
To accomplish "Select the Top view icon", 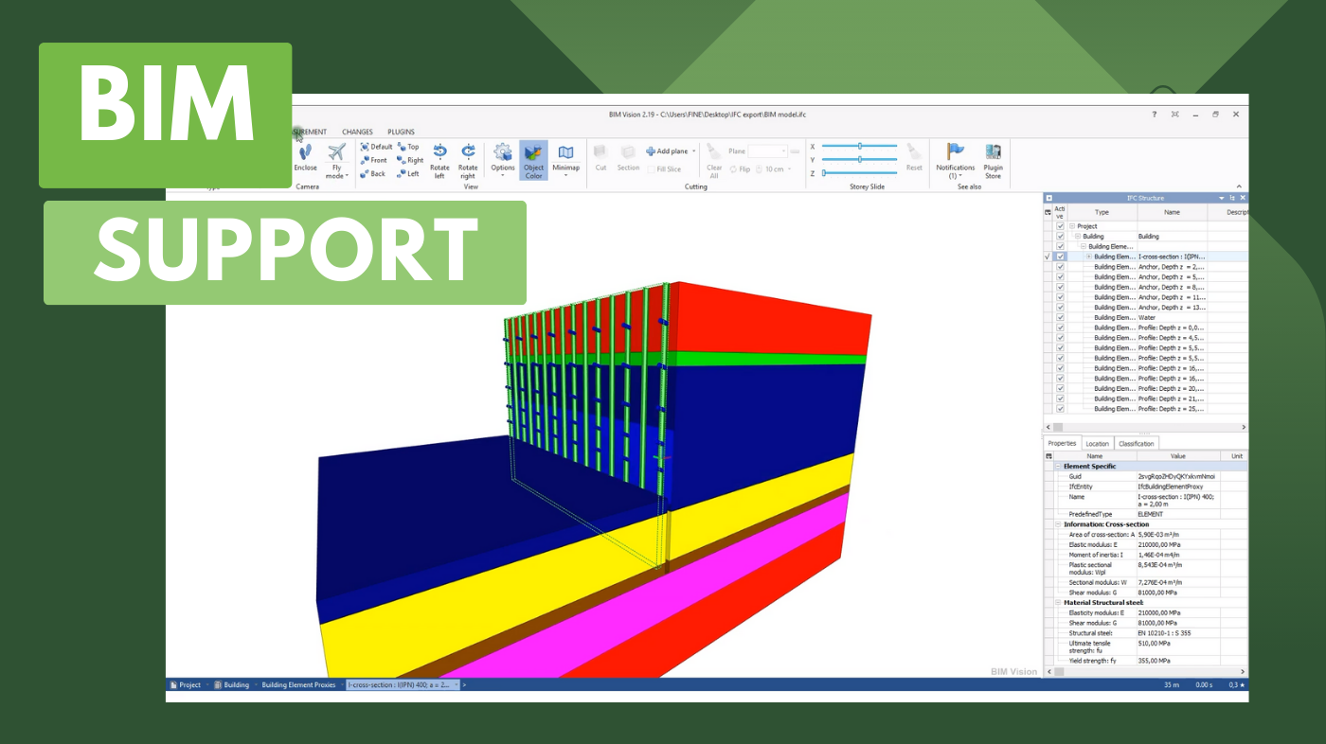I will coord(408,147).
